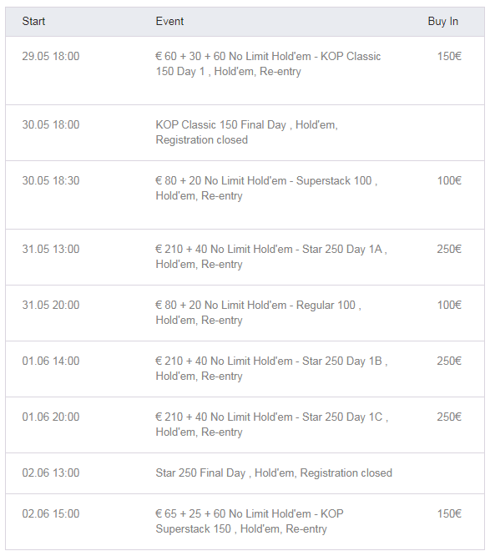The width and height of the screenshot is (490, 556).
Task: Click the 02.06 15:00 start time
Action: click(51, 513)
